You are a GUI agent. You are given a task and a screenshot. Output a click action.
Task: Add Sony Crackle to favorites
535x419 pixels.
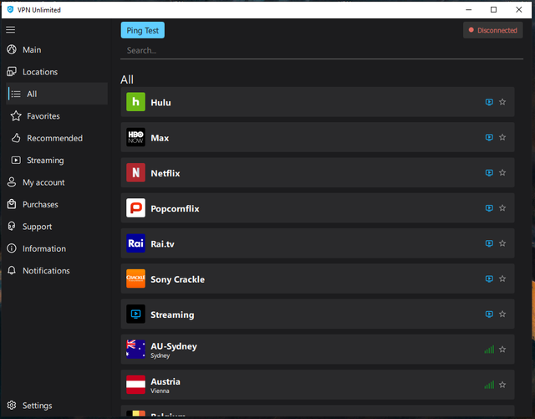click(502, 278)
